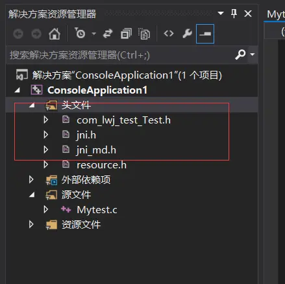Click the C++ source icon of Mytest.c
The image size is (285, 284).
tap(66, 209)
